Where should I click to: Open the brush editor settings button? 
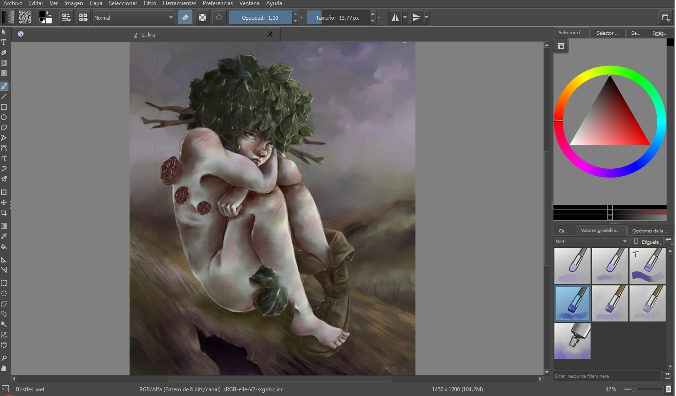67,18
